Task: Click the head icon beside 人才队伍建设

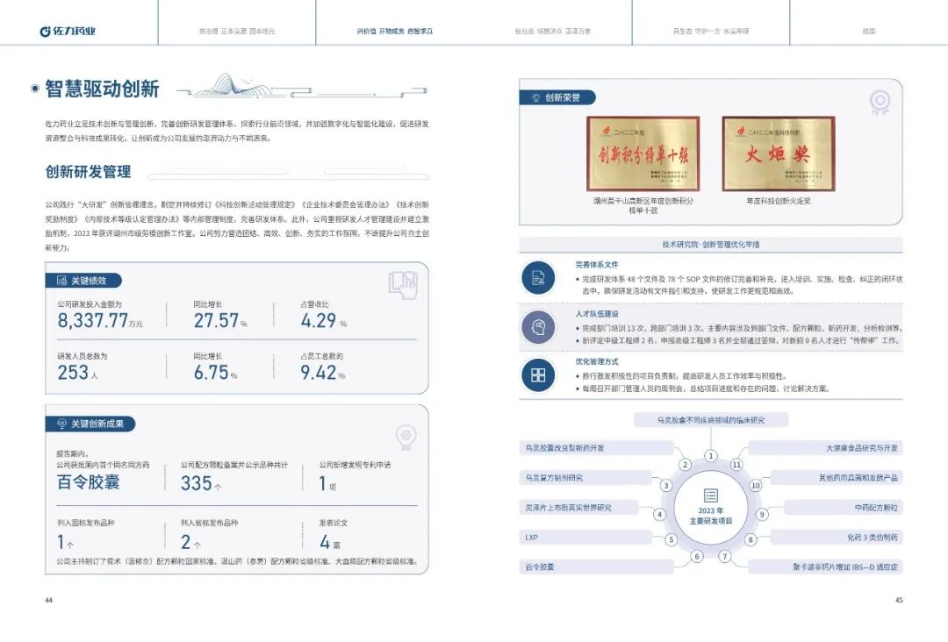Action: 538,327
